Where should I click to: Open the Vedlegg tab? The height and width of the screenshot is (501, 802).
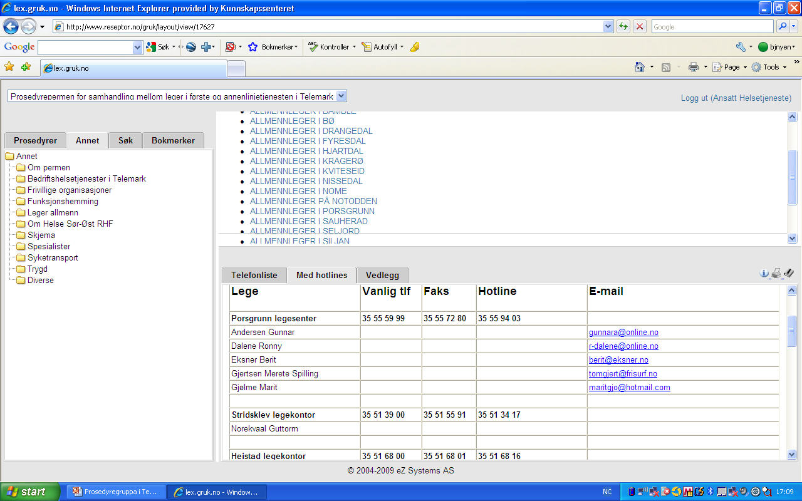[x=382, y=275]
